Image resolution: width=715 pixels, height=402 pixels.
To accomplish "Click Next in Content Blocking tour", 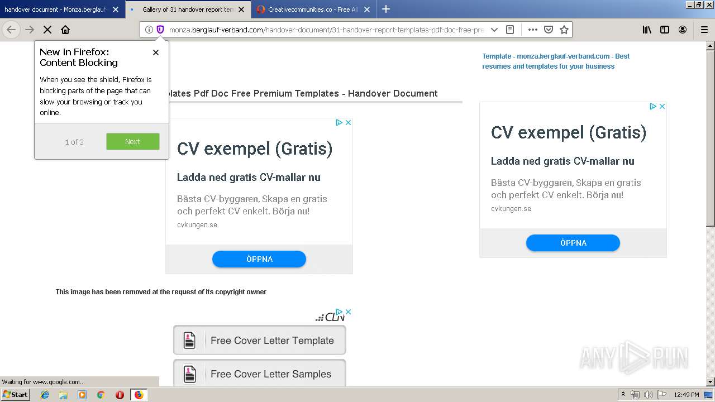I will pyautogui.click(x=133, y=142).
